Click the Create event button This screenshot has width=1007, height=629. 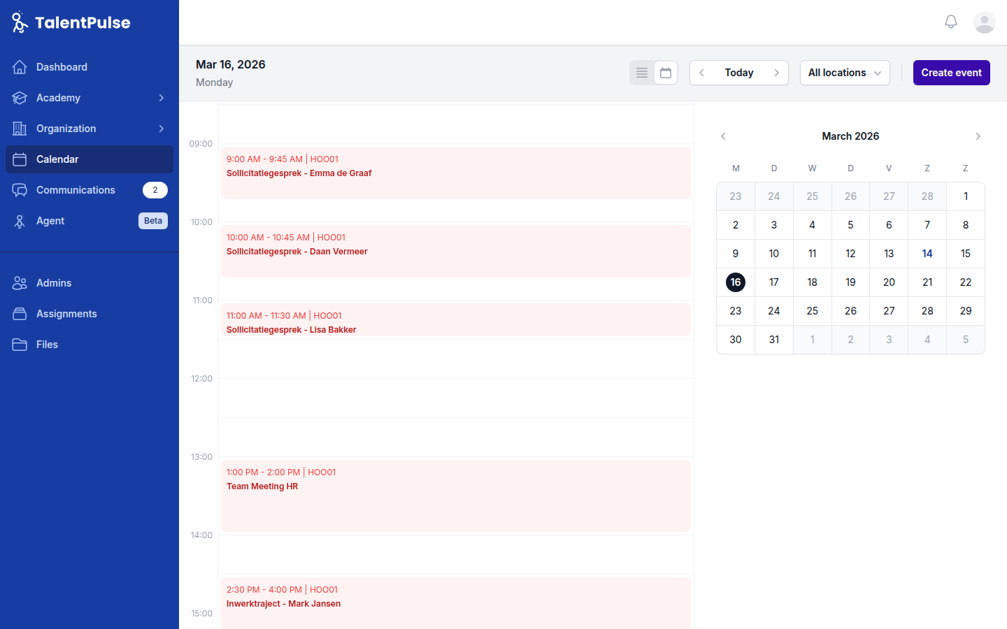[x=951, y=72]
